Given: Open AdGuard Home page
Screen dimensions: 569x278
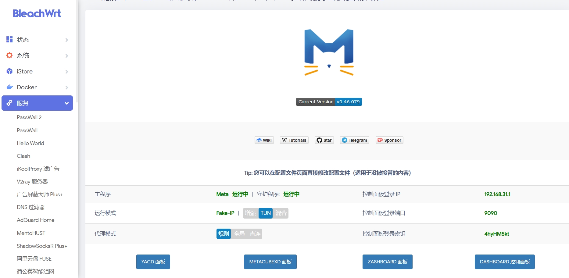Looking at the screenshot, I should 36,220.
